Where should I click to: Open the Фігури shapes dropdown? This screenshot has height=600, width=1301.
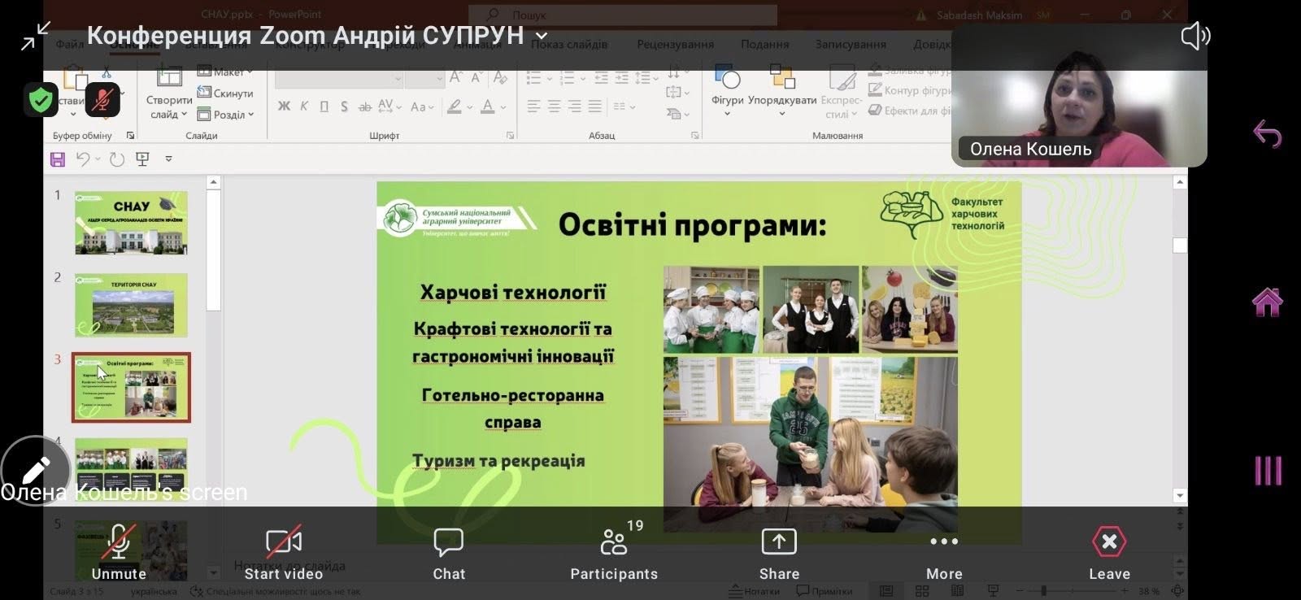click(x=727, y=89)
